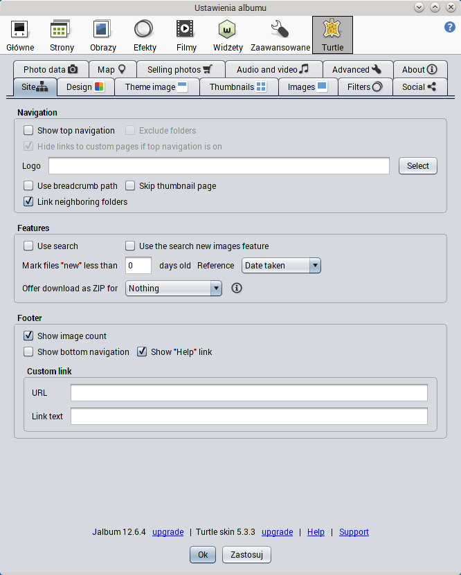
Task: Open the Zaawansowane wrench section
Action: [280, 35]
